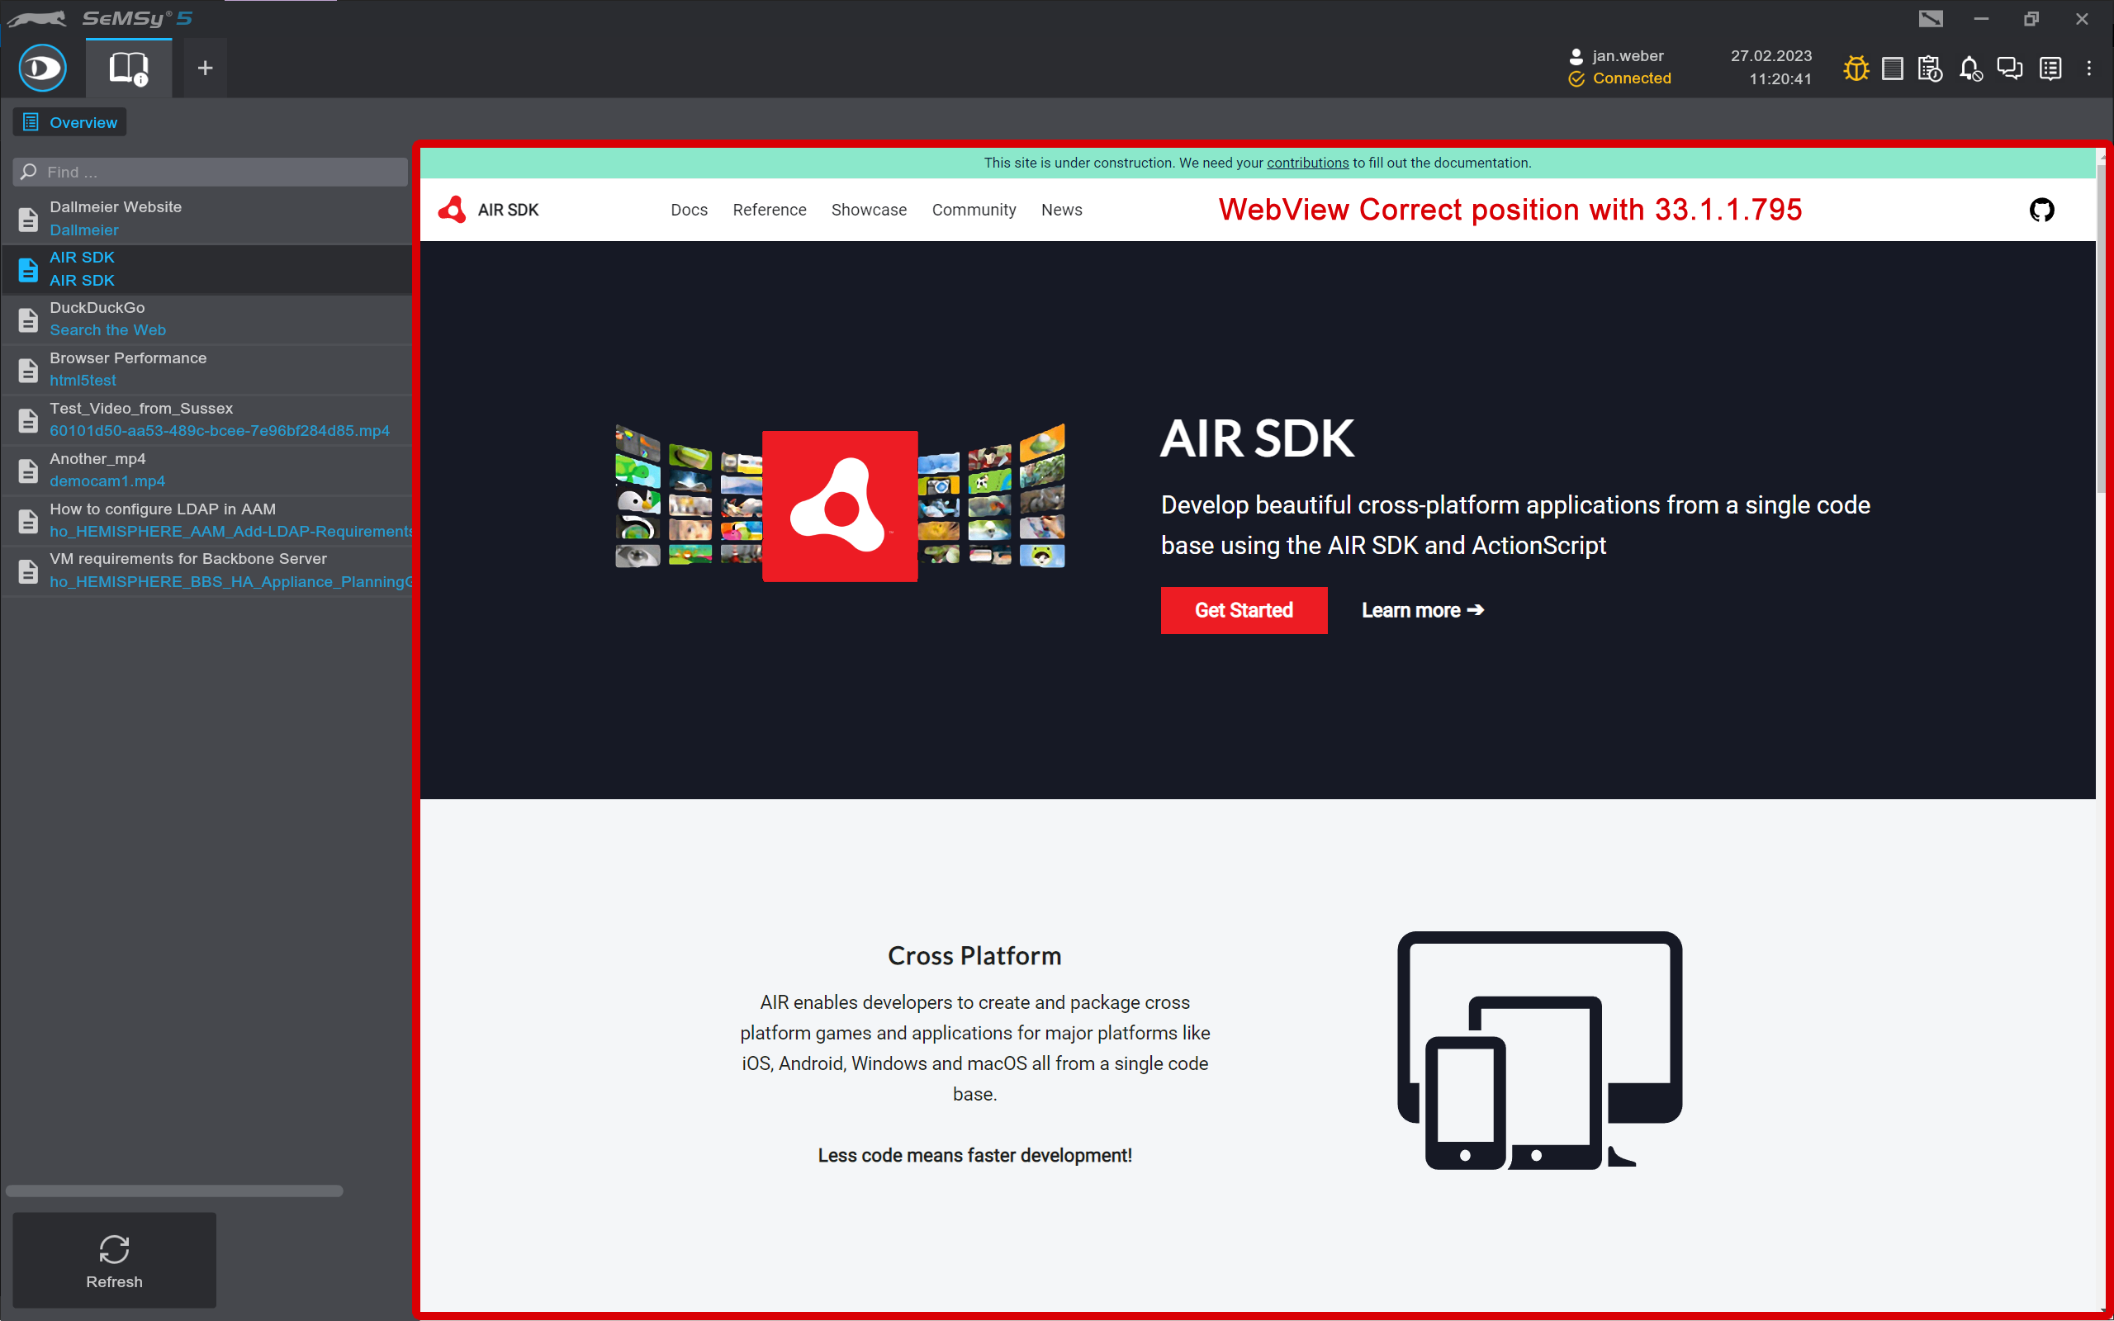Click the screen cast icon in the title bar
This screenshot has height=1321, width=2114.
pyautogui.click(x=1930, y=17)
